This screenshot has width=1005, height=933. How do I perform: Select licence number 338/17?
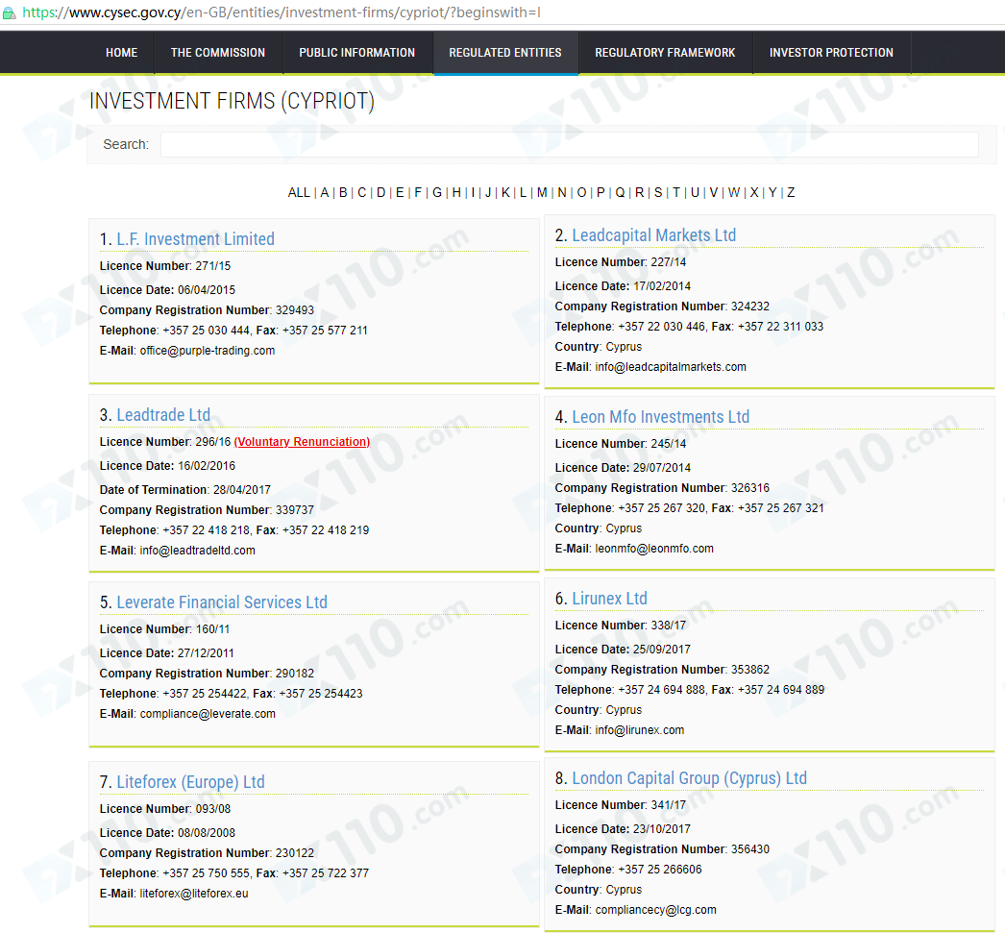click(x=669, y=626)
